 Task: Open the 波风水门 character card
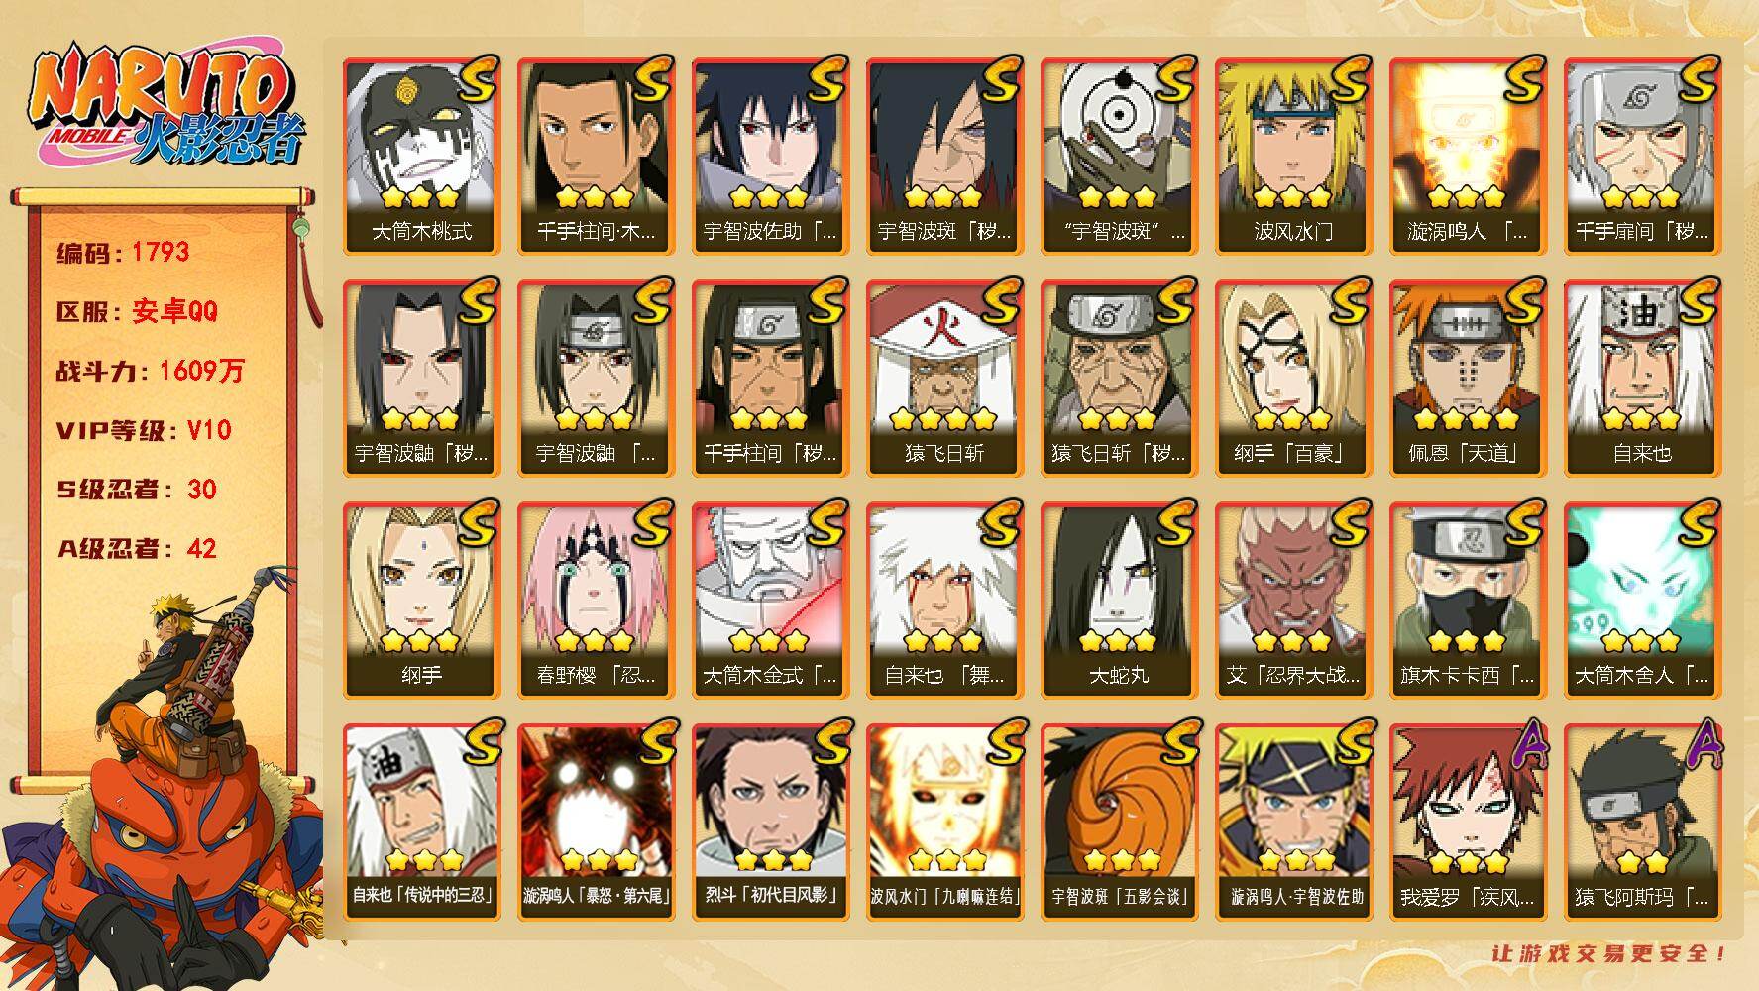point(1293,157)
